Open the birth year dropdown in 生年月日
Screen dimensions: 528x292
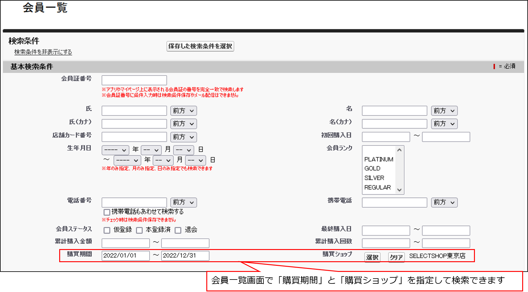[115, 150]
